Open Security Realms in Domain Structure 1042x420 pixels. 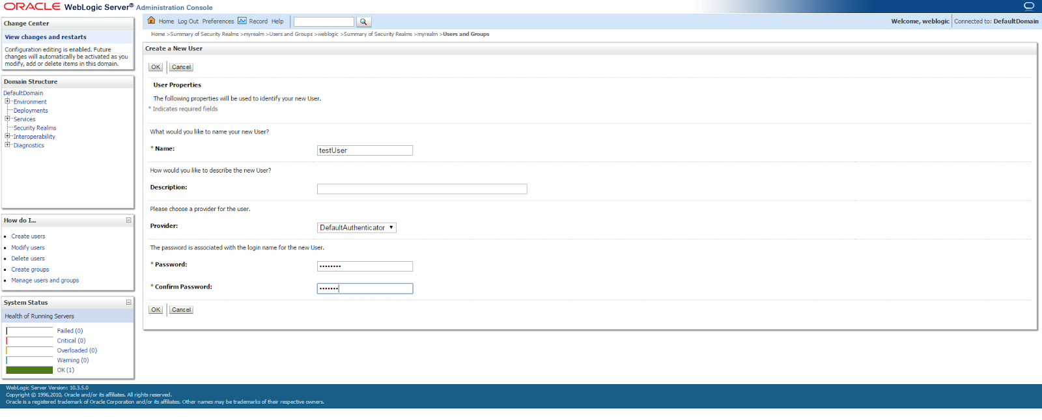point(35,128)
